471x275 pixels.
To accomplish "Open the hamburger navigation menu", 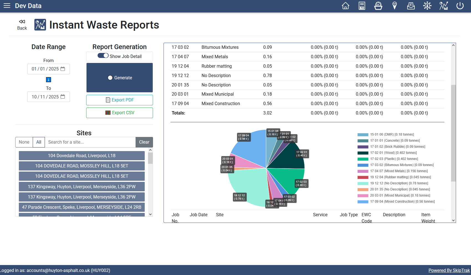I will coord(7,6).
